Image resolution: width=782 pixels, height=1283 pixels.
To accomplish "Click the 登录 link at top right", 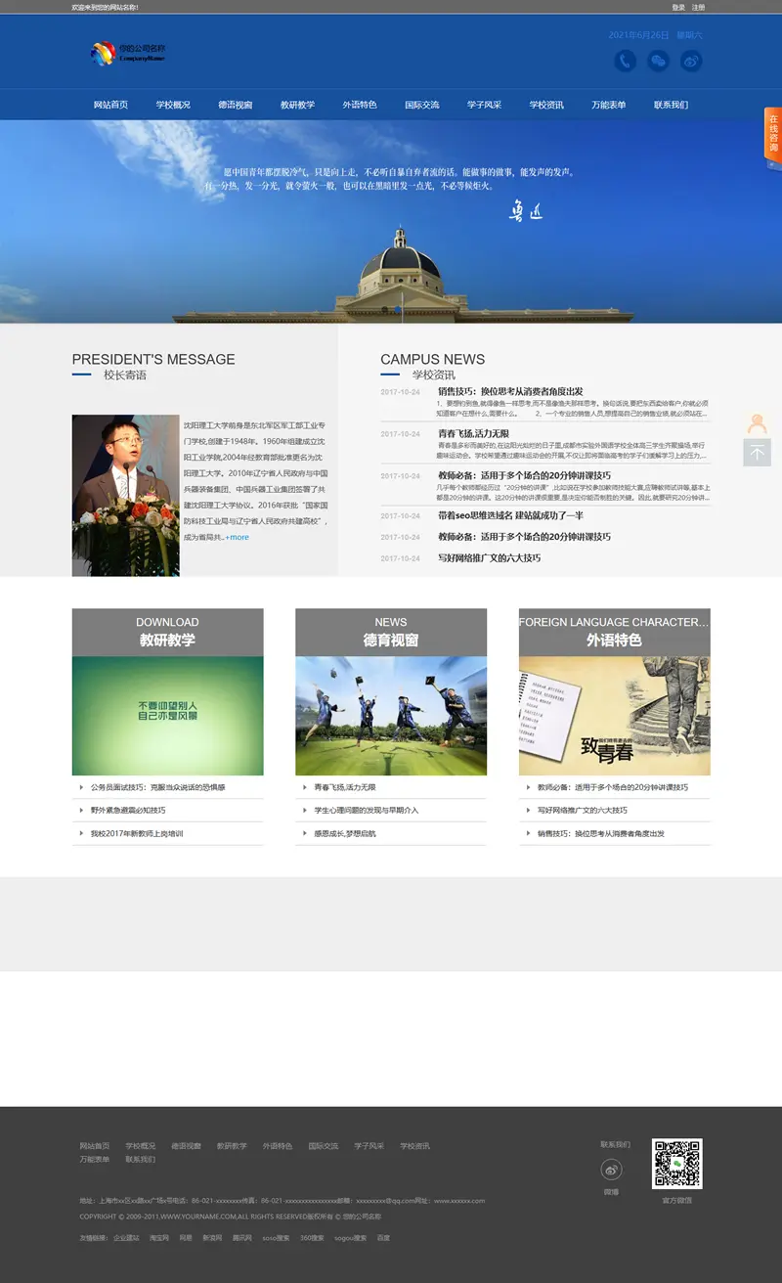I will [x=678, y=7].
